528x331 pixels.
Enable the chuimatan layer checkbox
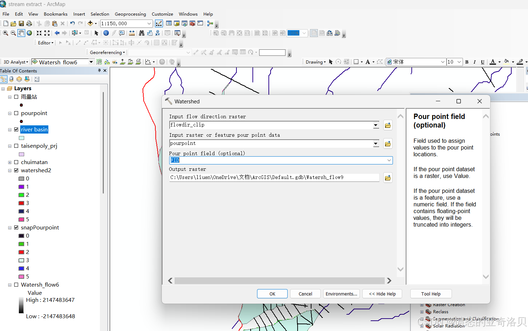click(16, 162)
